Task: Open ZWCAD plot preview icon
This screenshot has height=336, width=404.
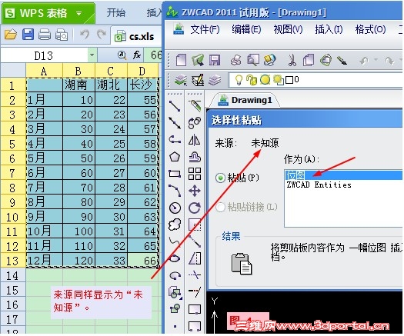Action: (253, 60)
